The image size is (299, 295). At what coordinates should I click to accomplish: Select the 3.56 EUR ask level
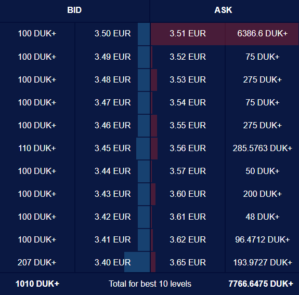click(x=188, y=148)
